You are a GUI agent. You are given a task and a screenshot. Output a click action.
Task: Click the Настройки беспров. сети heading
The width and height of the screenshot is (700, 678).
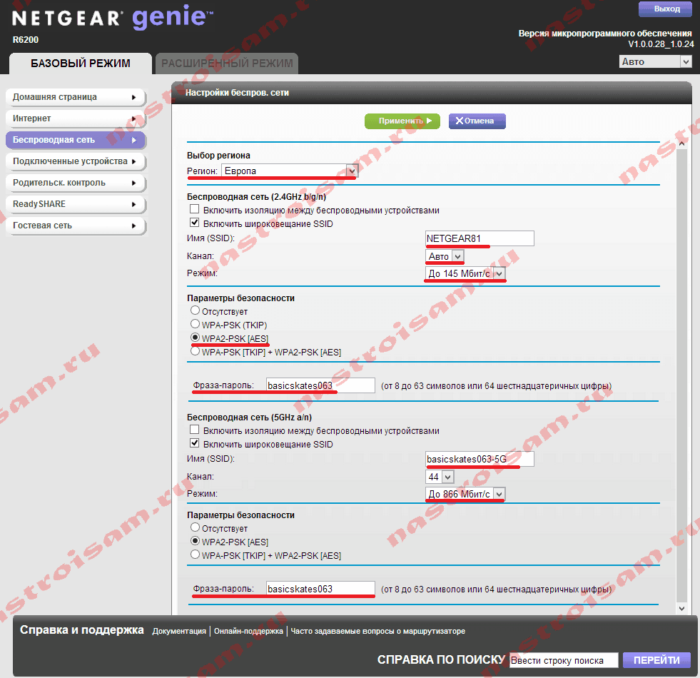(x=237, y=93)
